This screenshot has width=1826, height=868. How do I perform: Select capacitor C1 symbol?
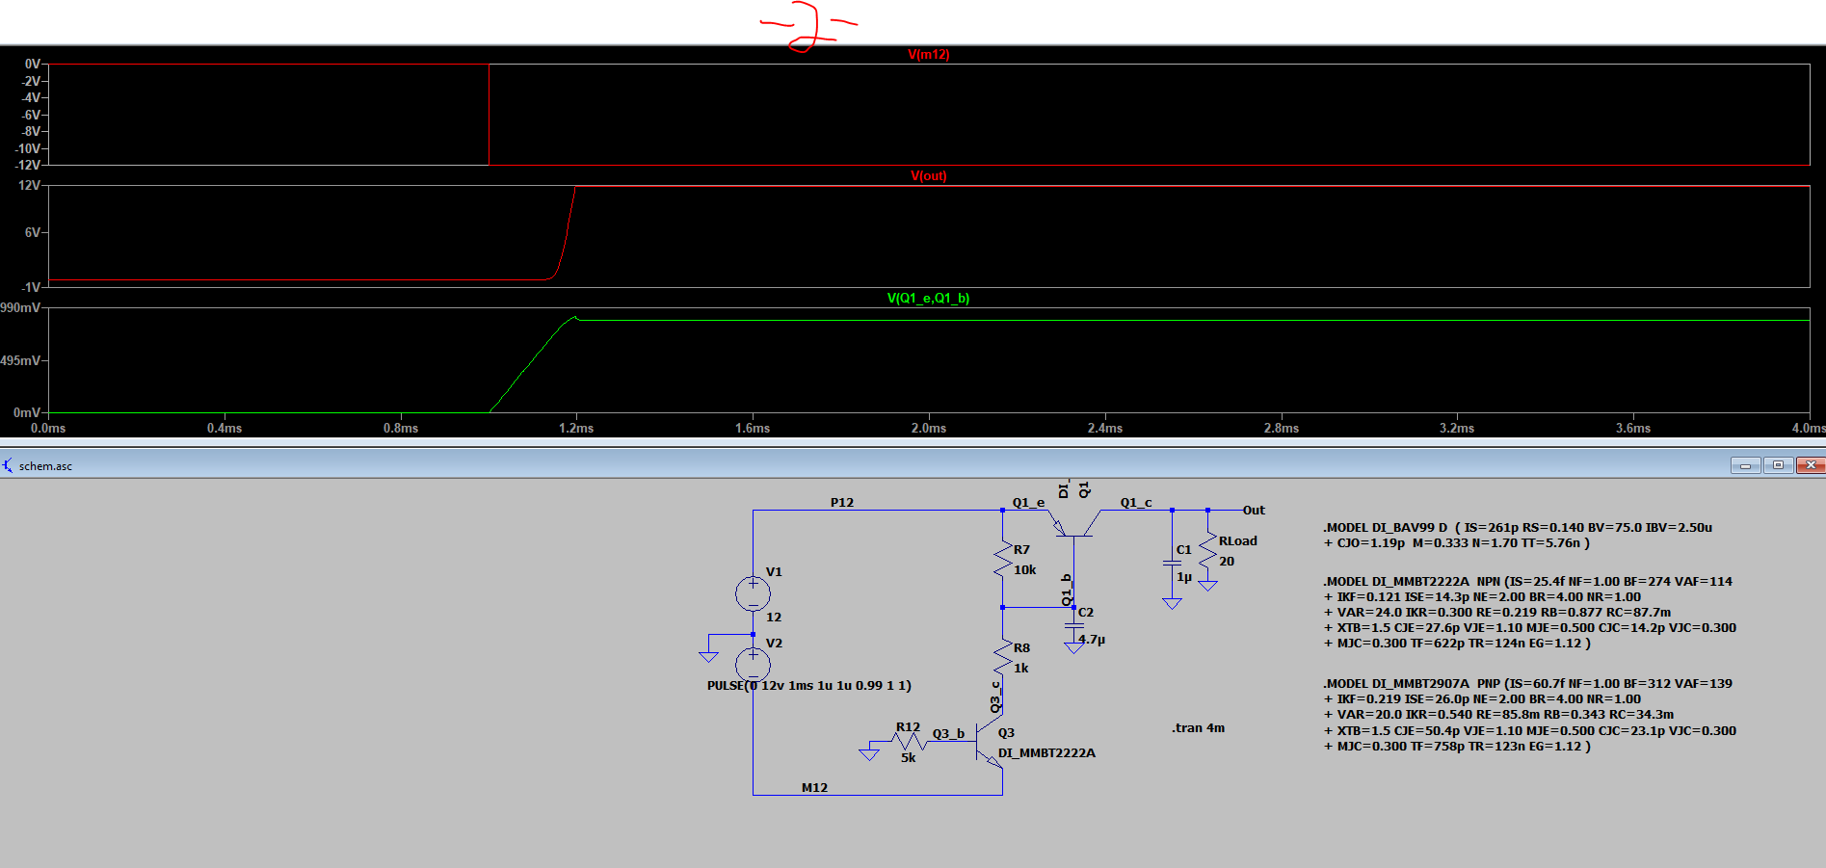(x=1172, y=564)
